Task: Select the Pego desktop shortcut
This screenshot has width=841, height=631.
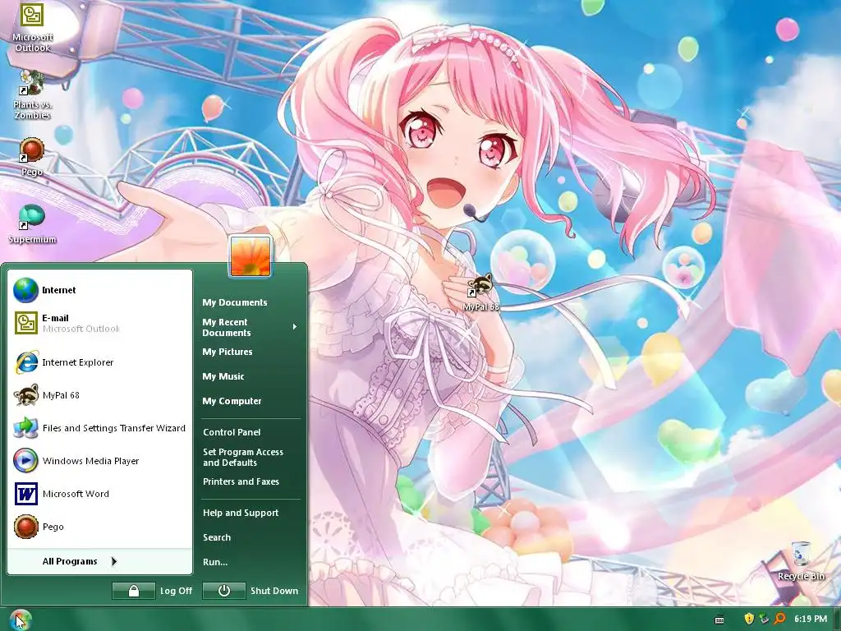Action: (x=32, y=157)
